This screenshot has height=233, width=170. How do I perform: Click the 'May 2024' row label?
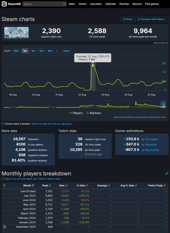coord(29,205)
